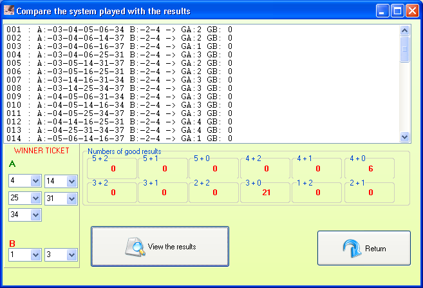Open dropdown arrow for A number 4
Image resolution: width=423 pixels, height=288 pixels.
pos(35,181)
